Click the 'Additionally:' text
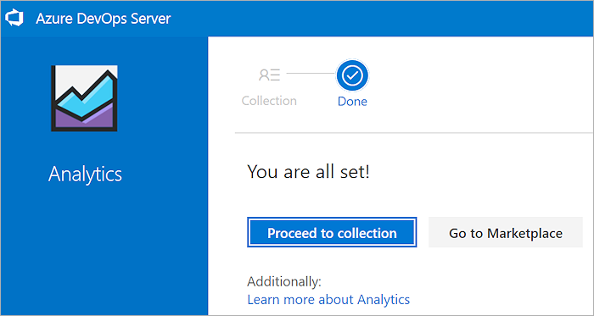Screen dimensions: 594x316 [284, 281]
